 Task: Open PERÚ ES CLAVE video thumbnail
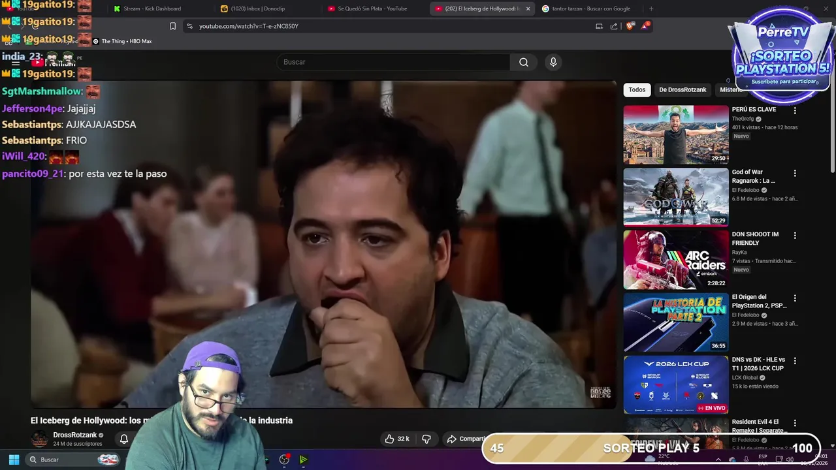pyautogui.click(x=676, y=134)
